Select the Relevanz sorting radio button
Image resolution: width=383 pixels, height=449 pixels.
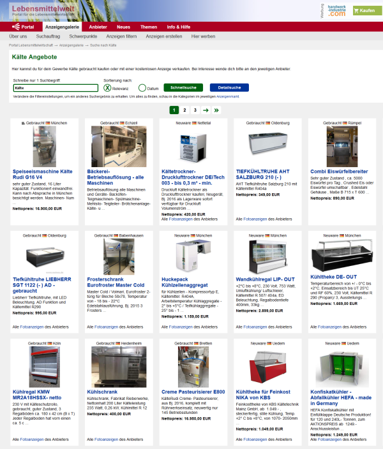[x=107, y=88]
